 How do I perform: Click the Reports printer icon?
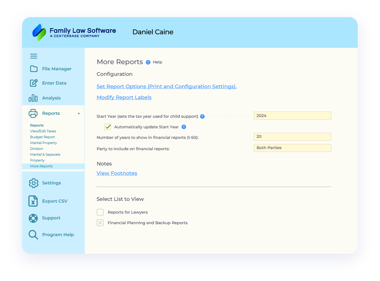click(33, 113)
